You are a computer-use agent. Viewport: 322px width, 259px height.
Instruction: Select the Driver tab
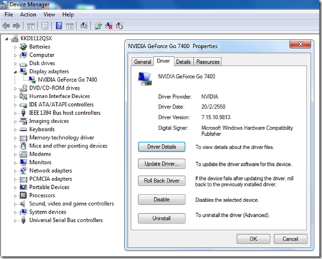pyautogui.click(x=164, y=61)
